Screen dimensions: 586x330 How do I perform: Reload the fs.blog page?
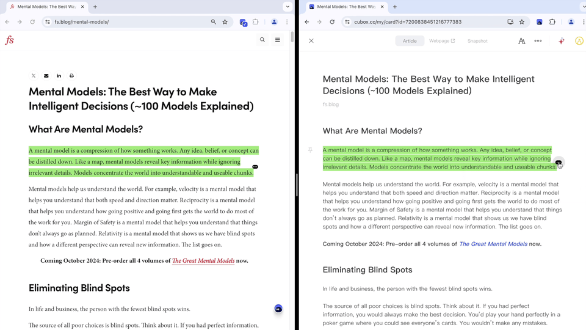point(32,22)
